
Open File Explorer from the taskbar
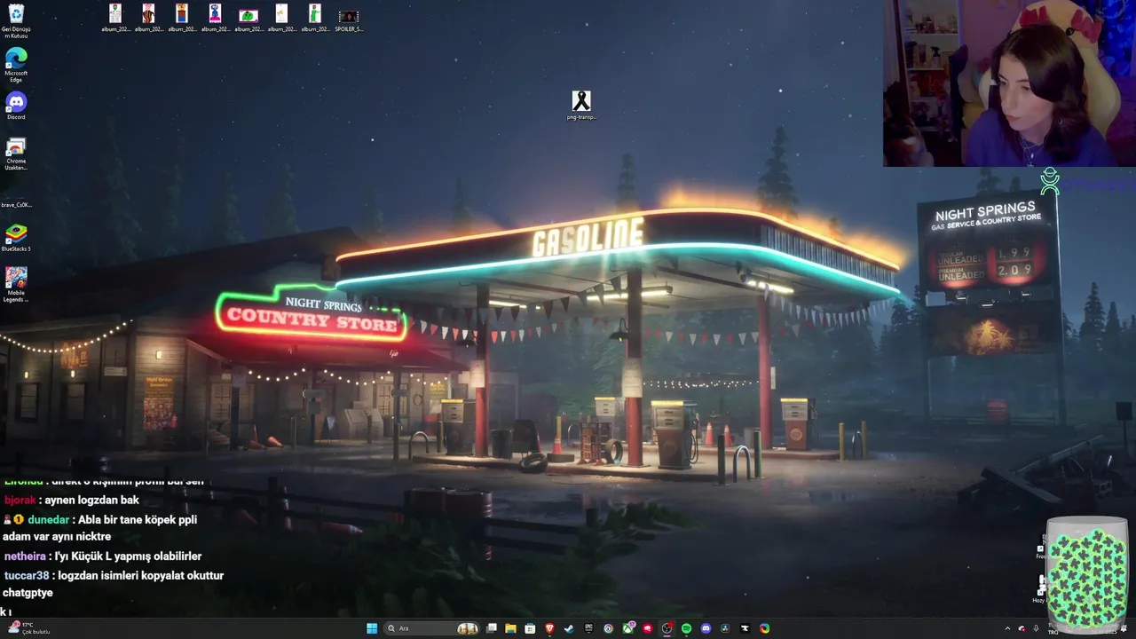(510, 628)
